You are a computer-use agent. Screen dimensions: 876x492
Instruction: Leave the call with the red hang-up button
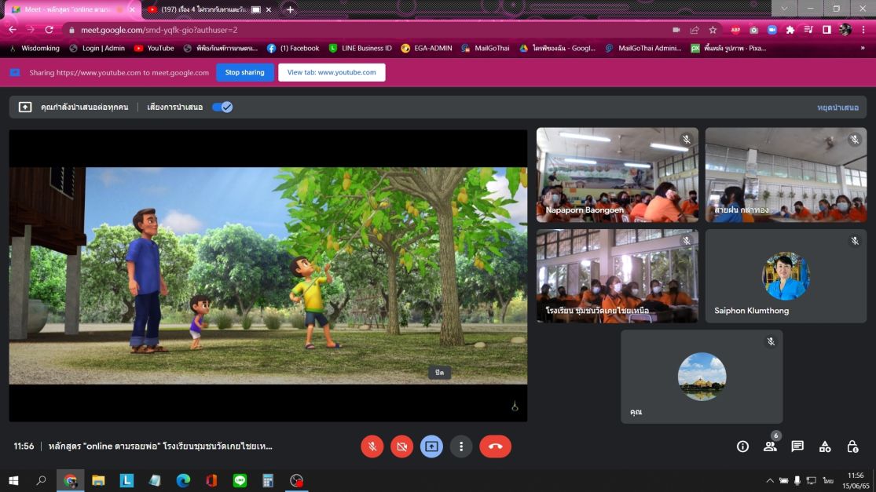click(495, 446)
